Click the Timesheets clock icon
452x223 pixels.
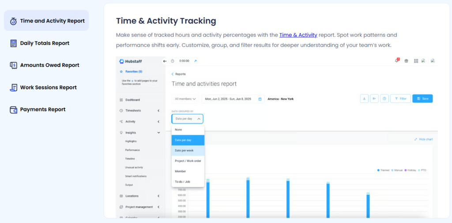(x=121, y=111)
